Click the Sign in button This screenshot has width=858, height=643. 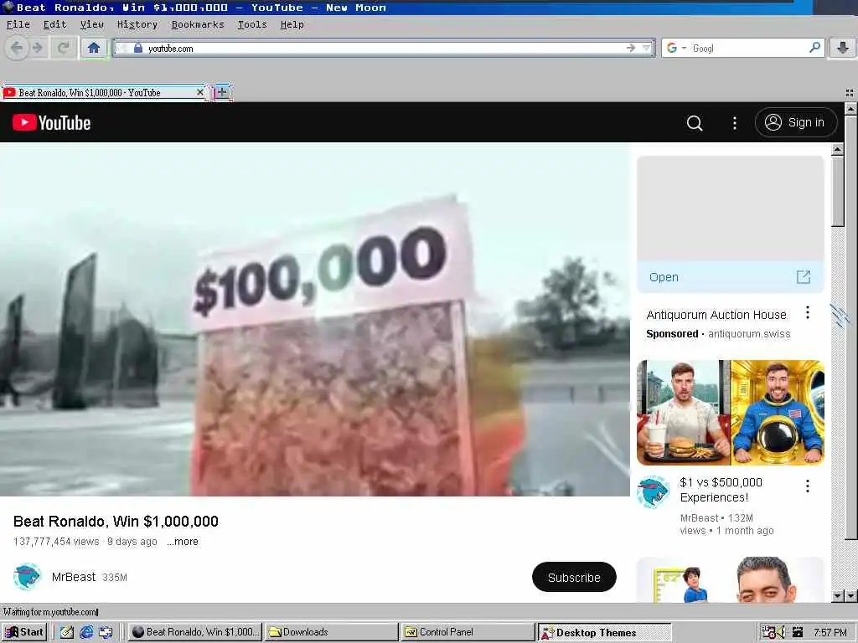click(796, 122)
